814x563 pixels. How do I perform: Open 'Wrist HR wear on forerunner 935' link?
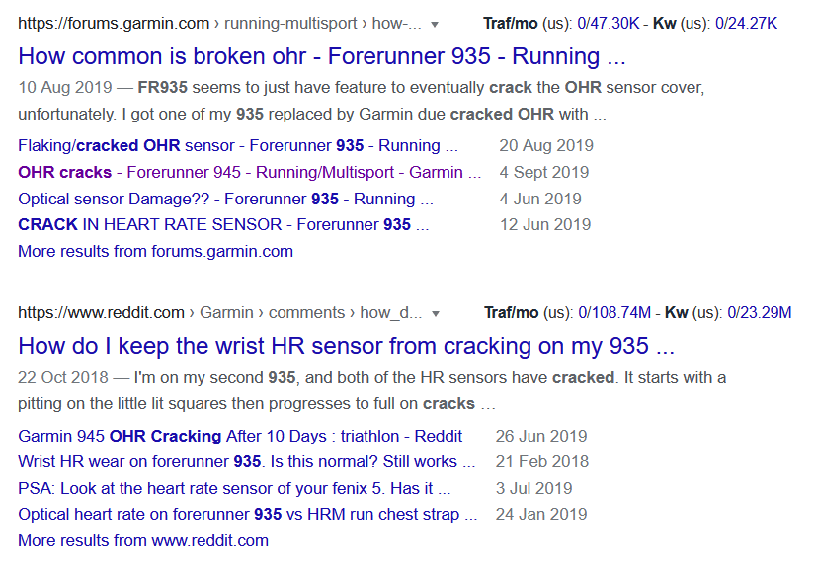(x=247, y=461)
